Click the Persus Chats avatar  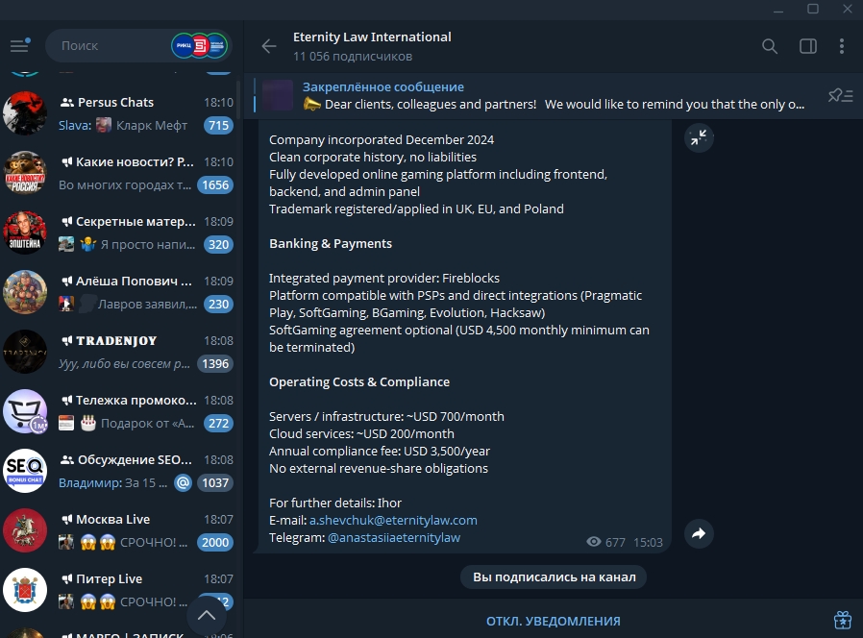(x=25, y=113)
